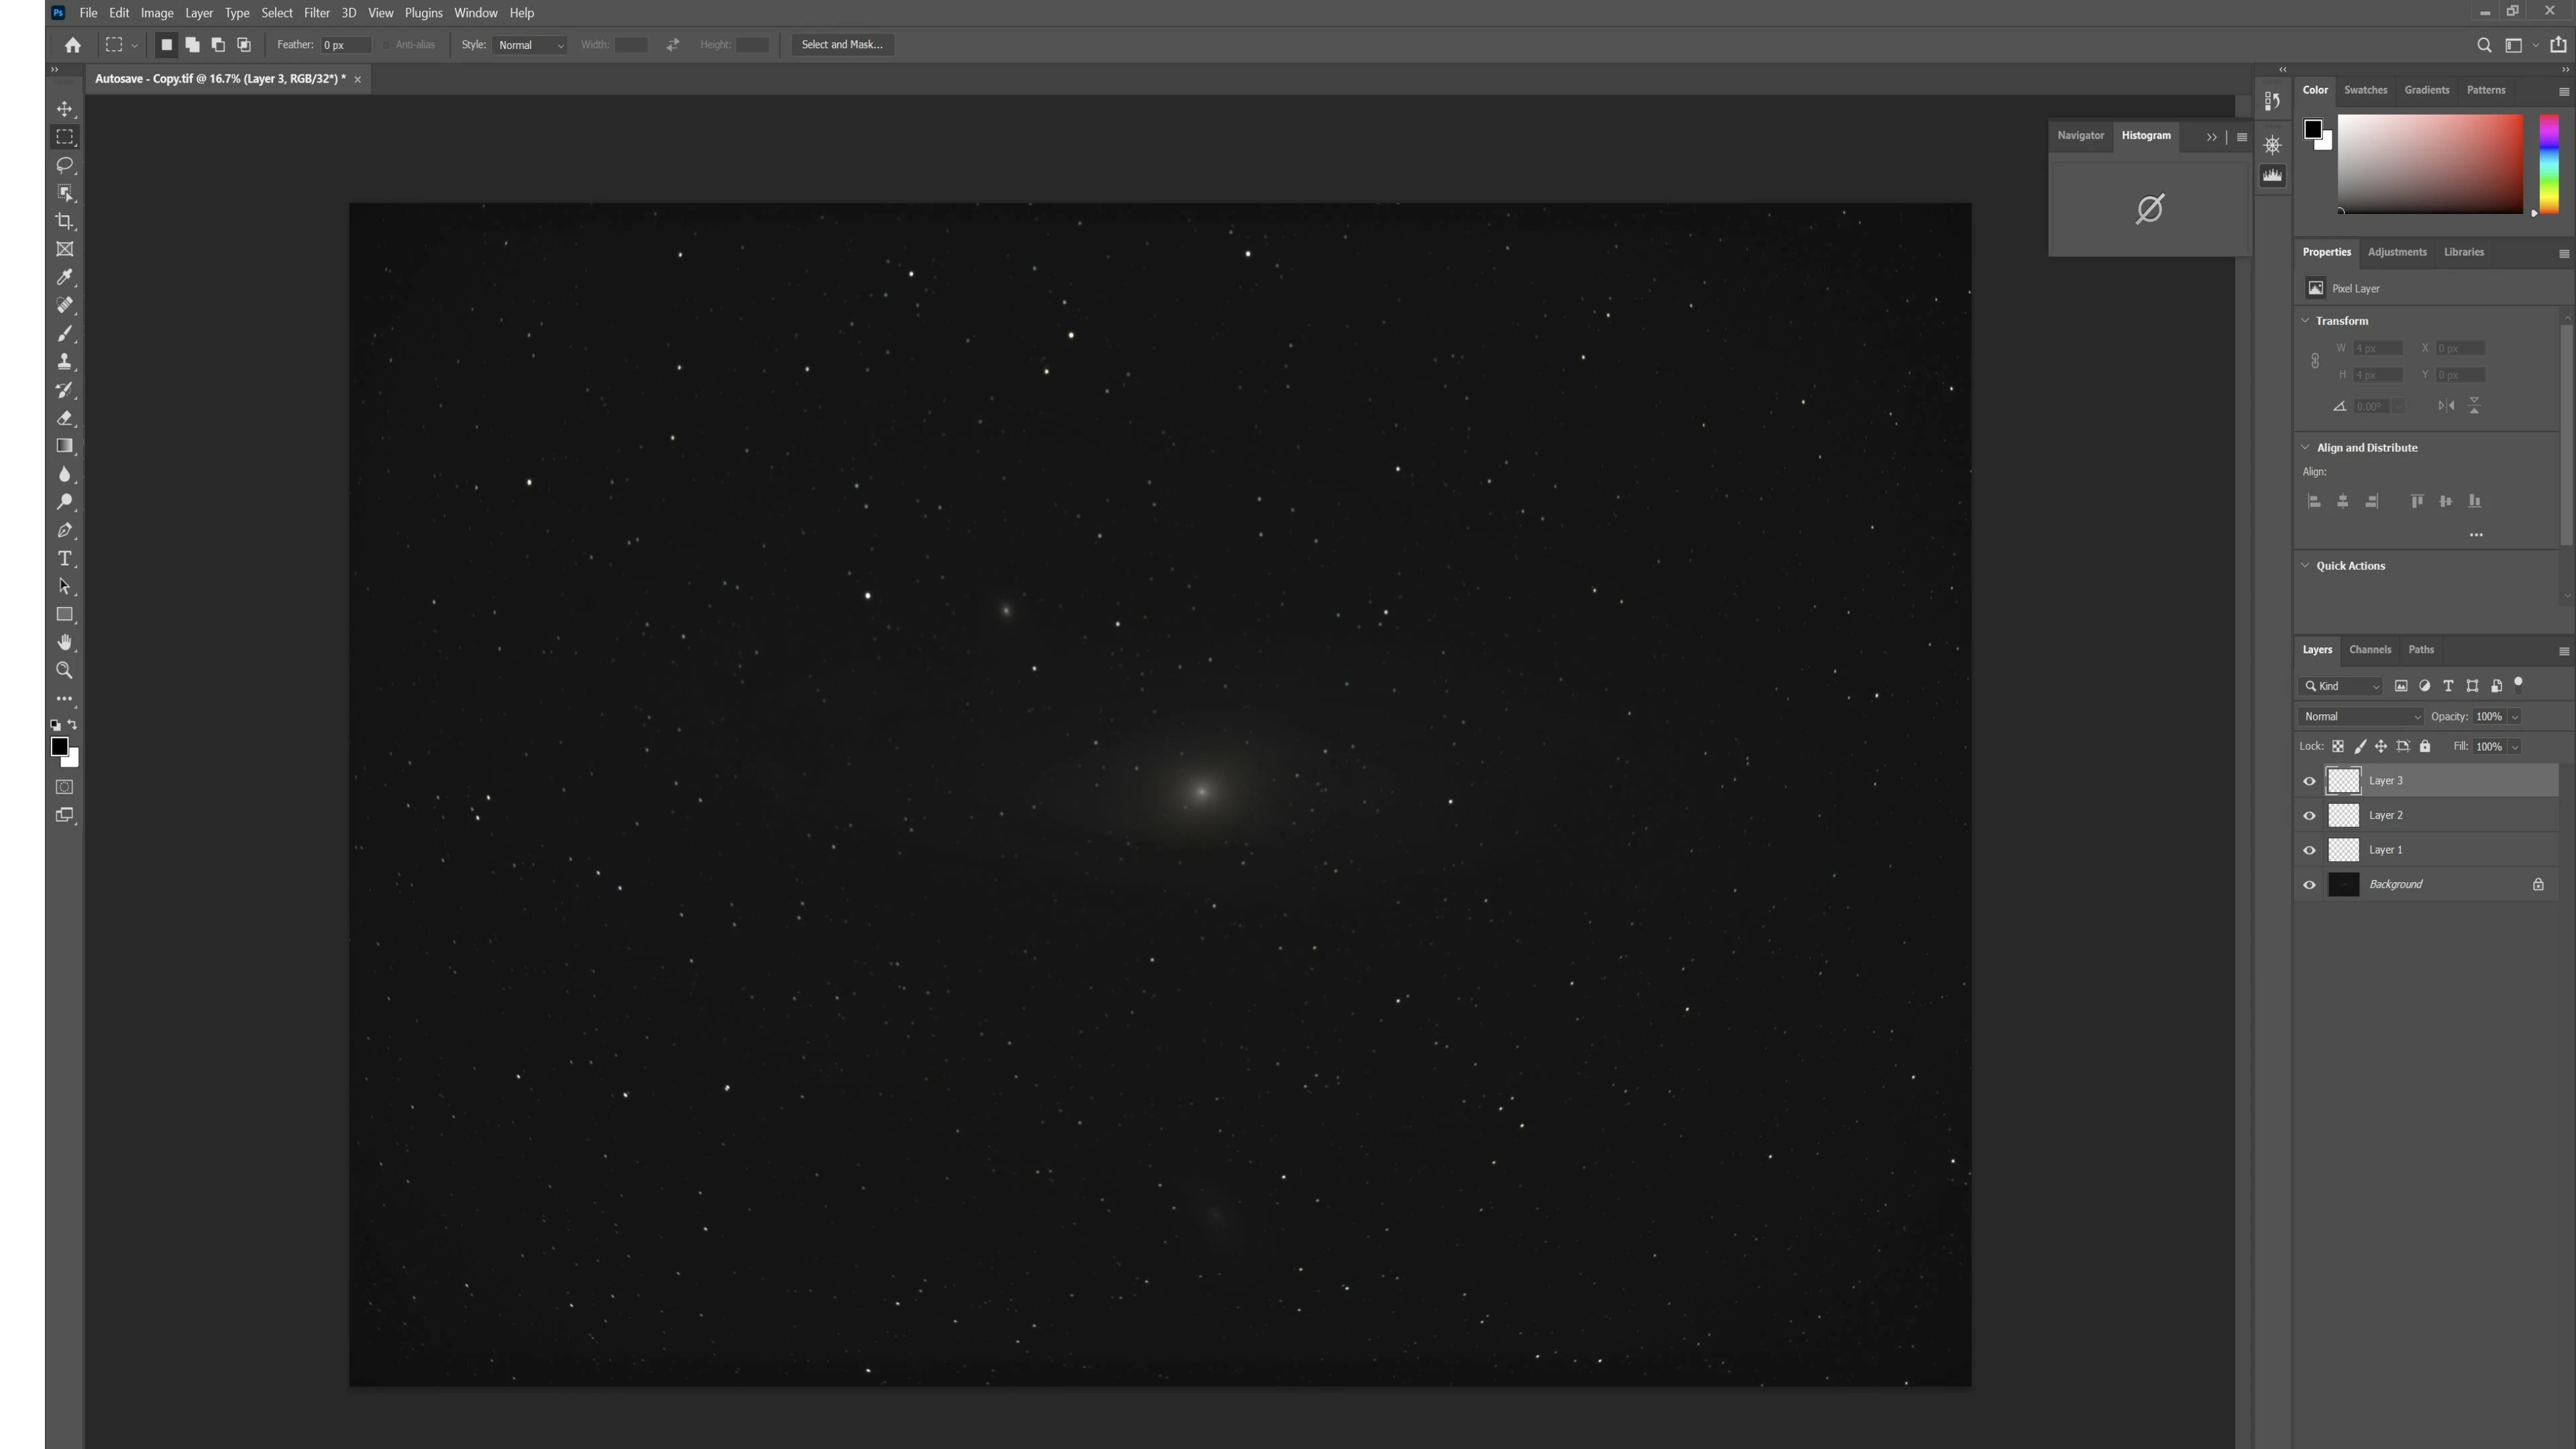Select the Move tool
2576x1449 pixels.
(64, 109)
